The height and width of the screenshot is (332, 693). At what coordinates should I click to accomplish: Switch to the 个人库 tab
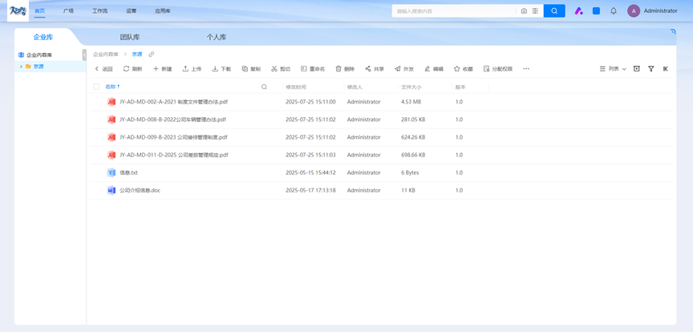(217, 37)
